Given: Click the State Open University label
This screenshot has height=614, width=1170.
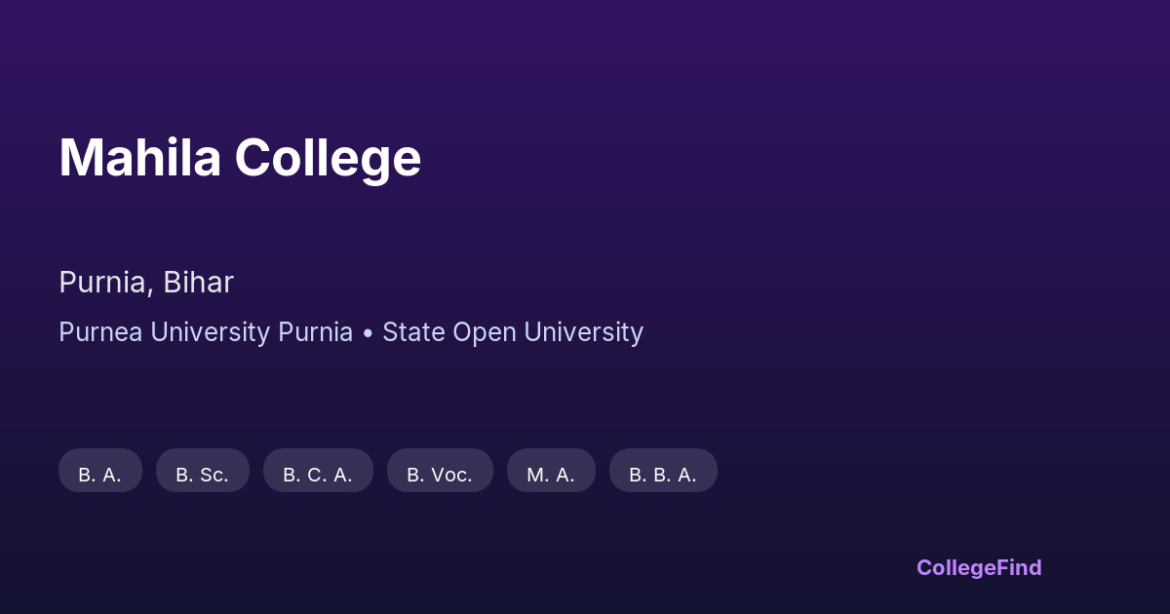Looking at the screenshot, I should click(x=513, y=332).
